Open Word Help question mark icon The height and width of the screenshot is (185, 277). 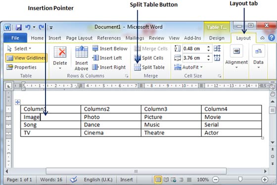[272, 38]
